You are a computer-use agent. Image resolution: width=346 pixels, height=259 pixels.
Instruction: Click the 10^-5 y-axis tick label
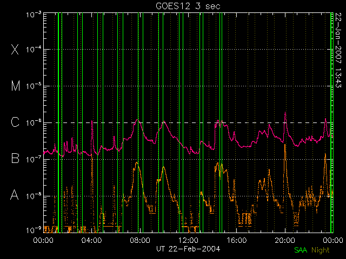click(34, 86)
